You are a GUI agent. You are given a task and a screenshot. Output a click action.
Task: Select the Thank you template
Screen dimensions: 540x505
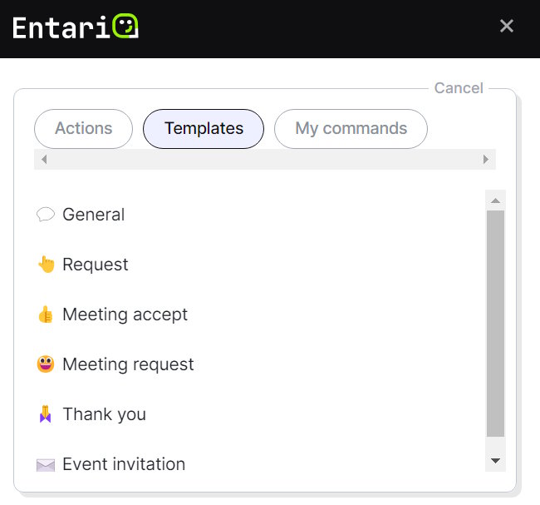(104, 414)
